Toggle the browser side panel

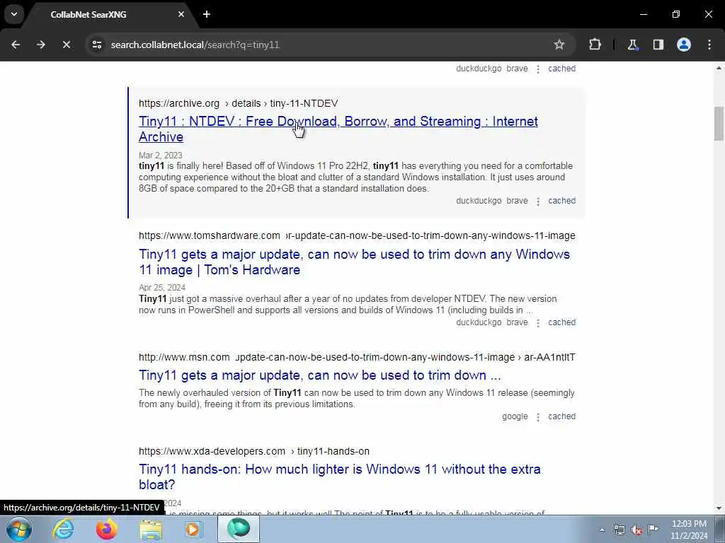(x=658, y=45)
